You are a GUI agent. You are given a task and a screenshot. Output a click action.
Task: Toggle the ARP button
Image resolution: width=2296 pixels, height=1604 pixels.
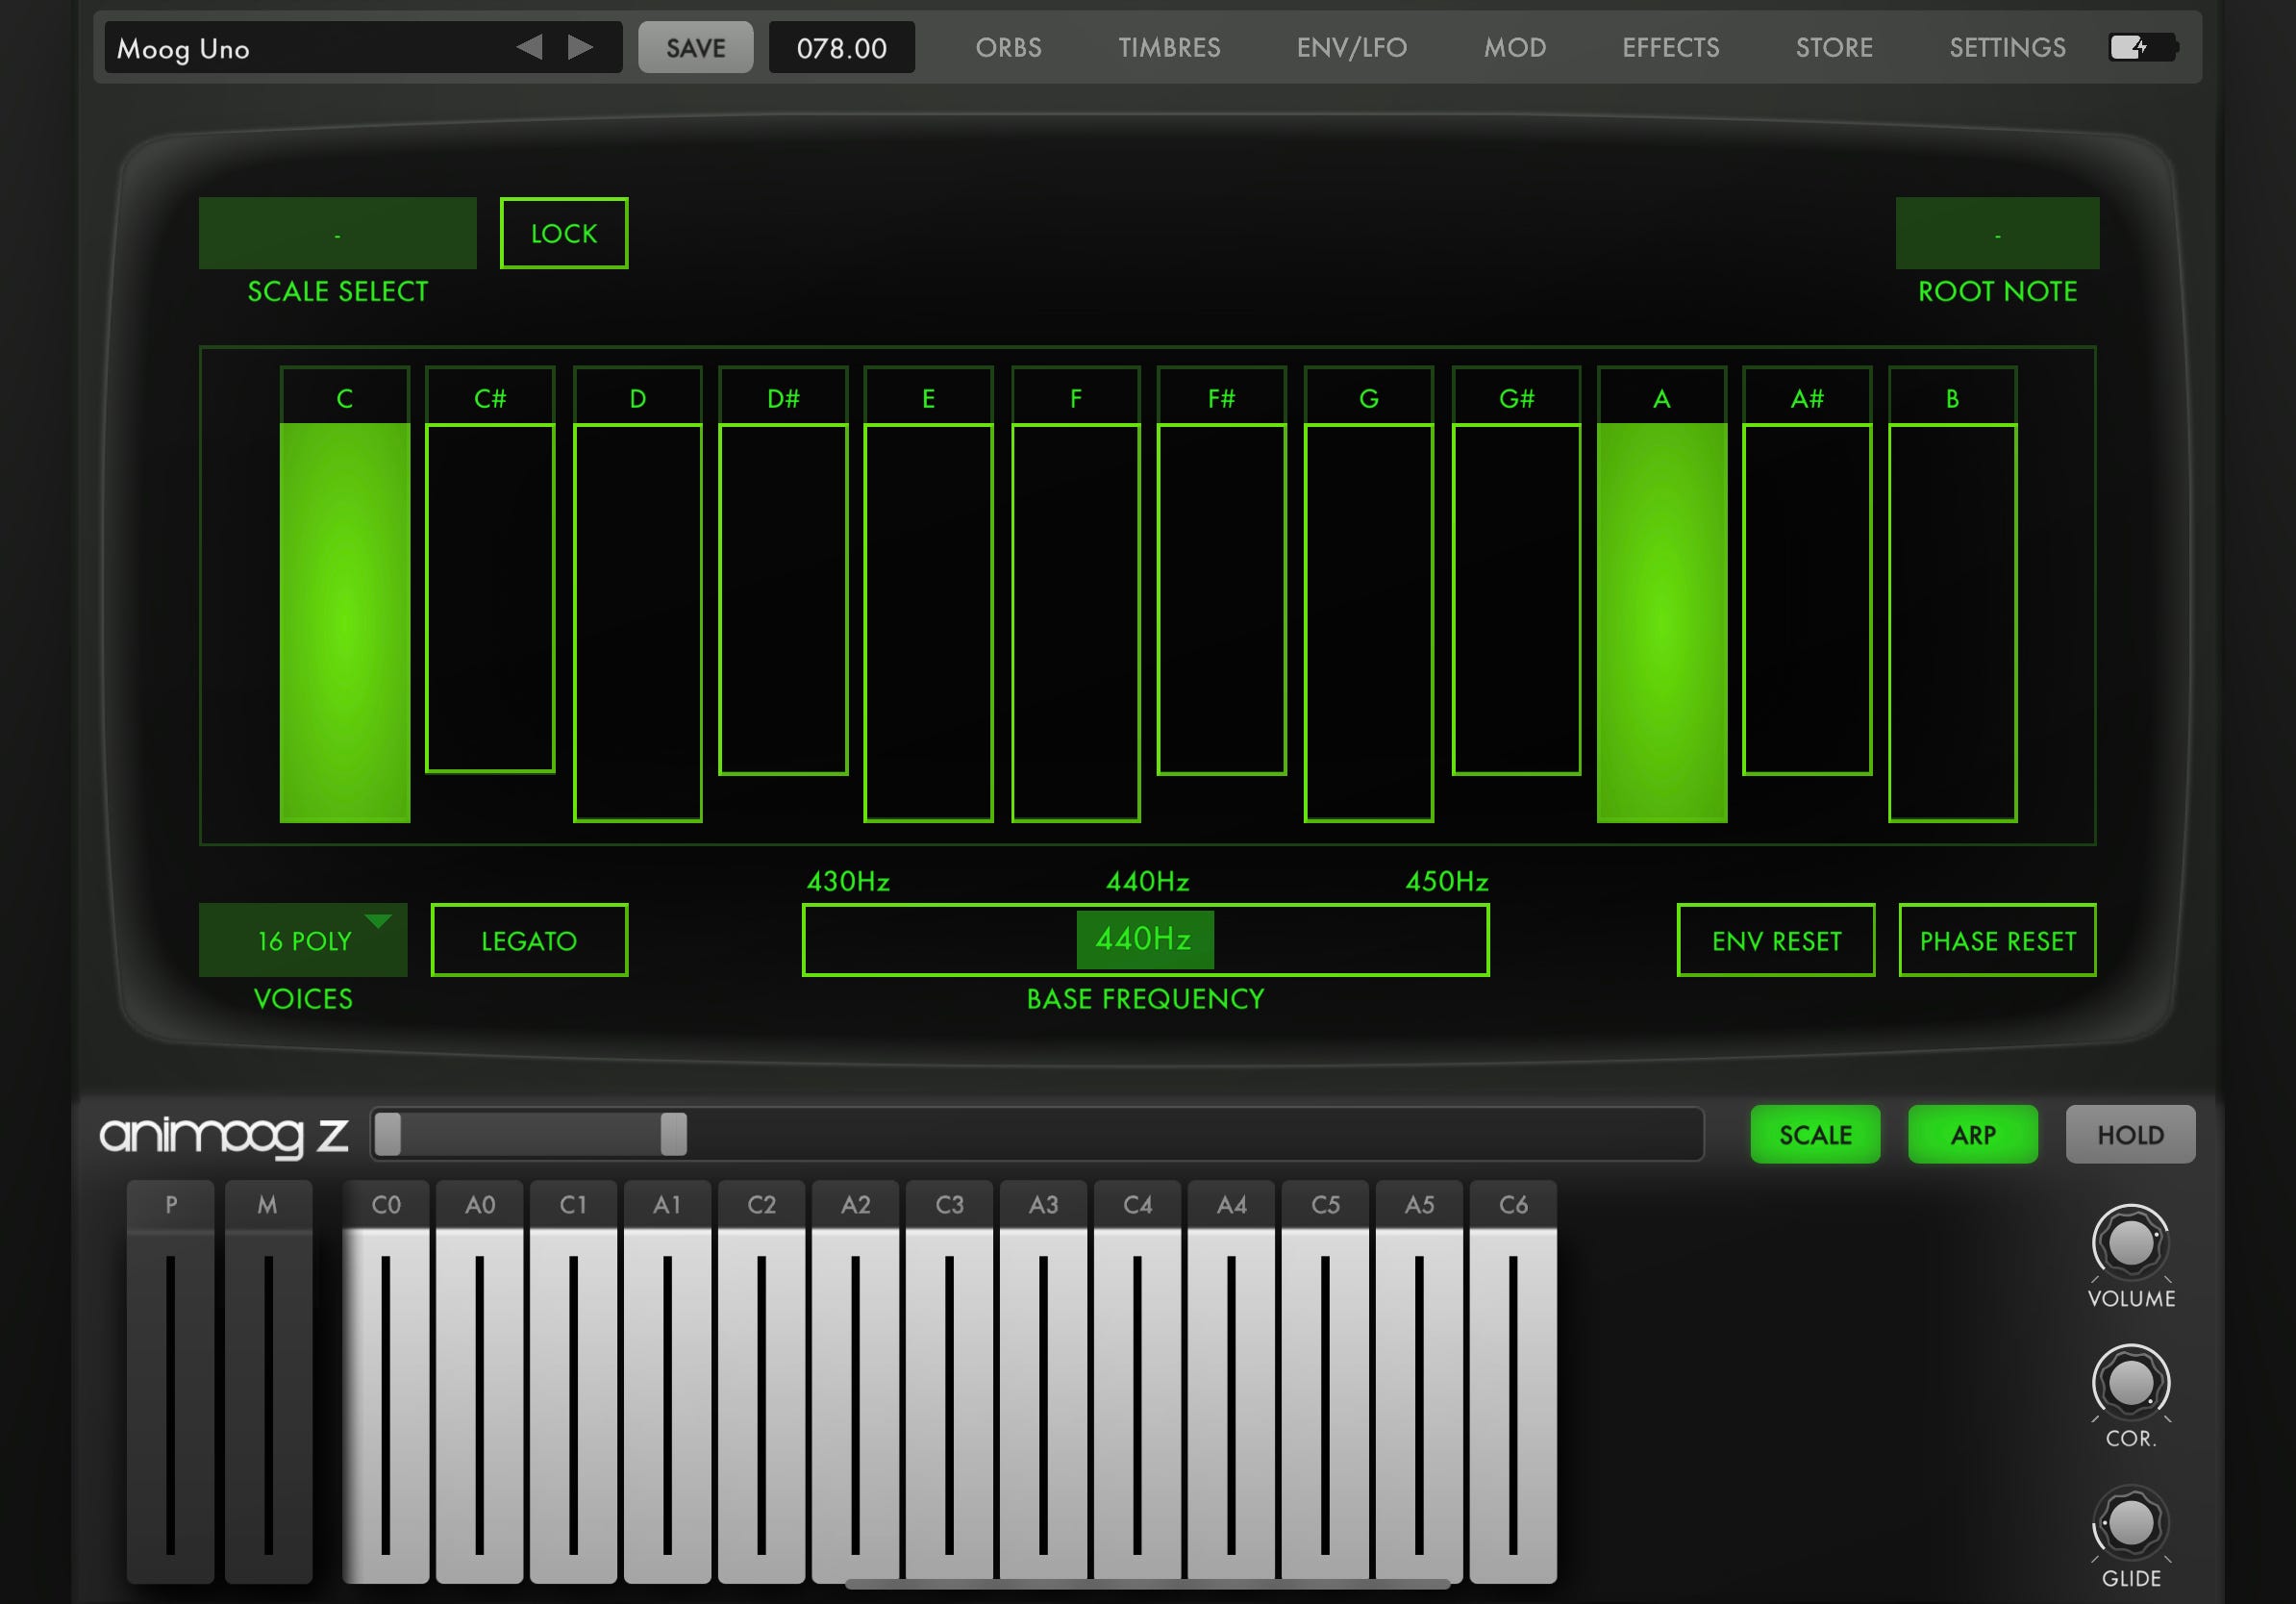1973,1134
